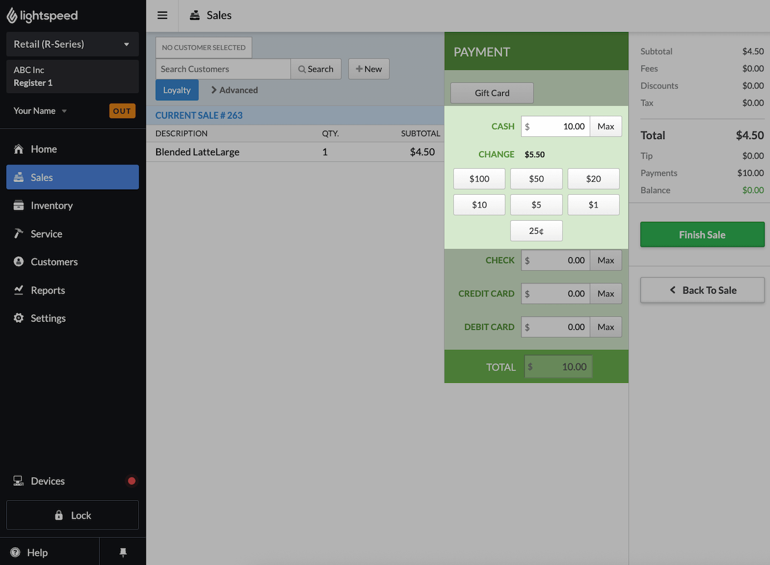This screenshot has height=565, width=770.
Task: Go to Home in the sidebar
Action: (44, 149)
